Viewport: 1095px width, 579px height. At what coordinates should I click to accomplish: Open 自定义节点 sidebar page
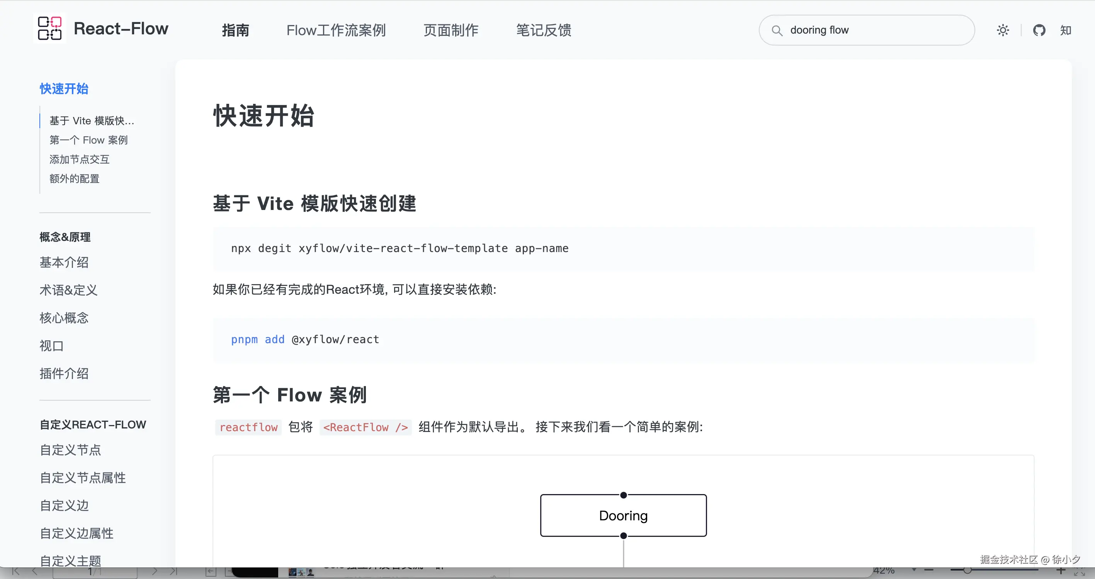pos(70,450)
